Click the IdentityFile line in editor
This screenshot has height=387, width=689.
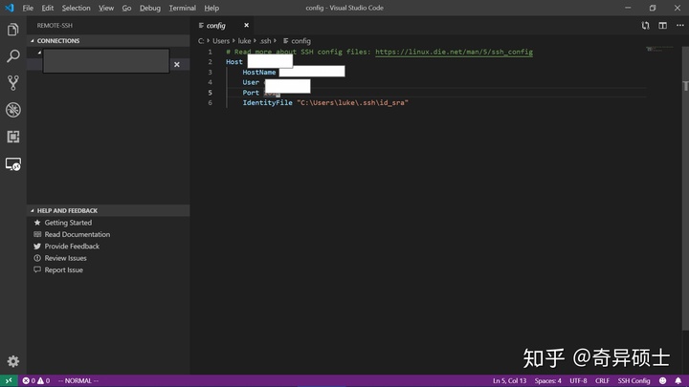pos(325,102)
